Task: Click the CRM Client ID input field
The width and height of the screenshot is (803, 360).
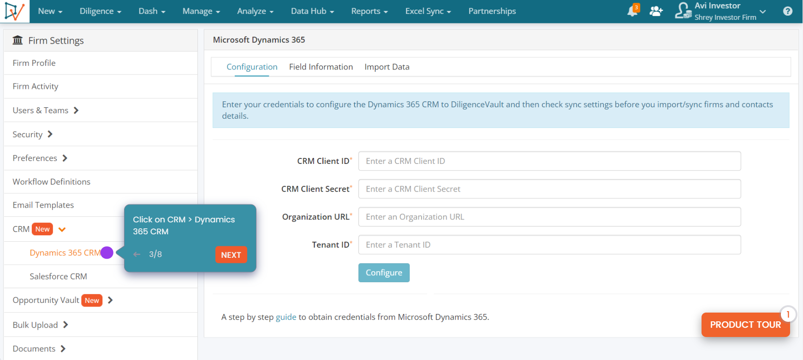Action: pyautogui.click(x=549, y=161)
